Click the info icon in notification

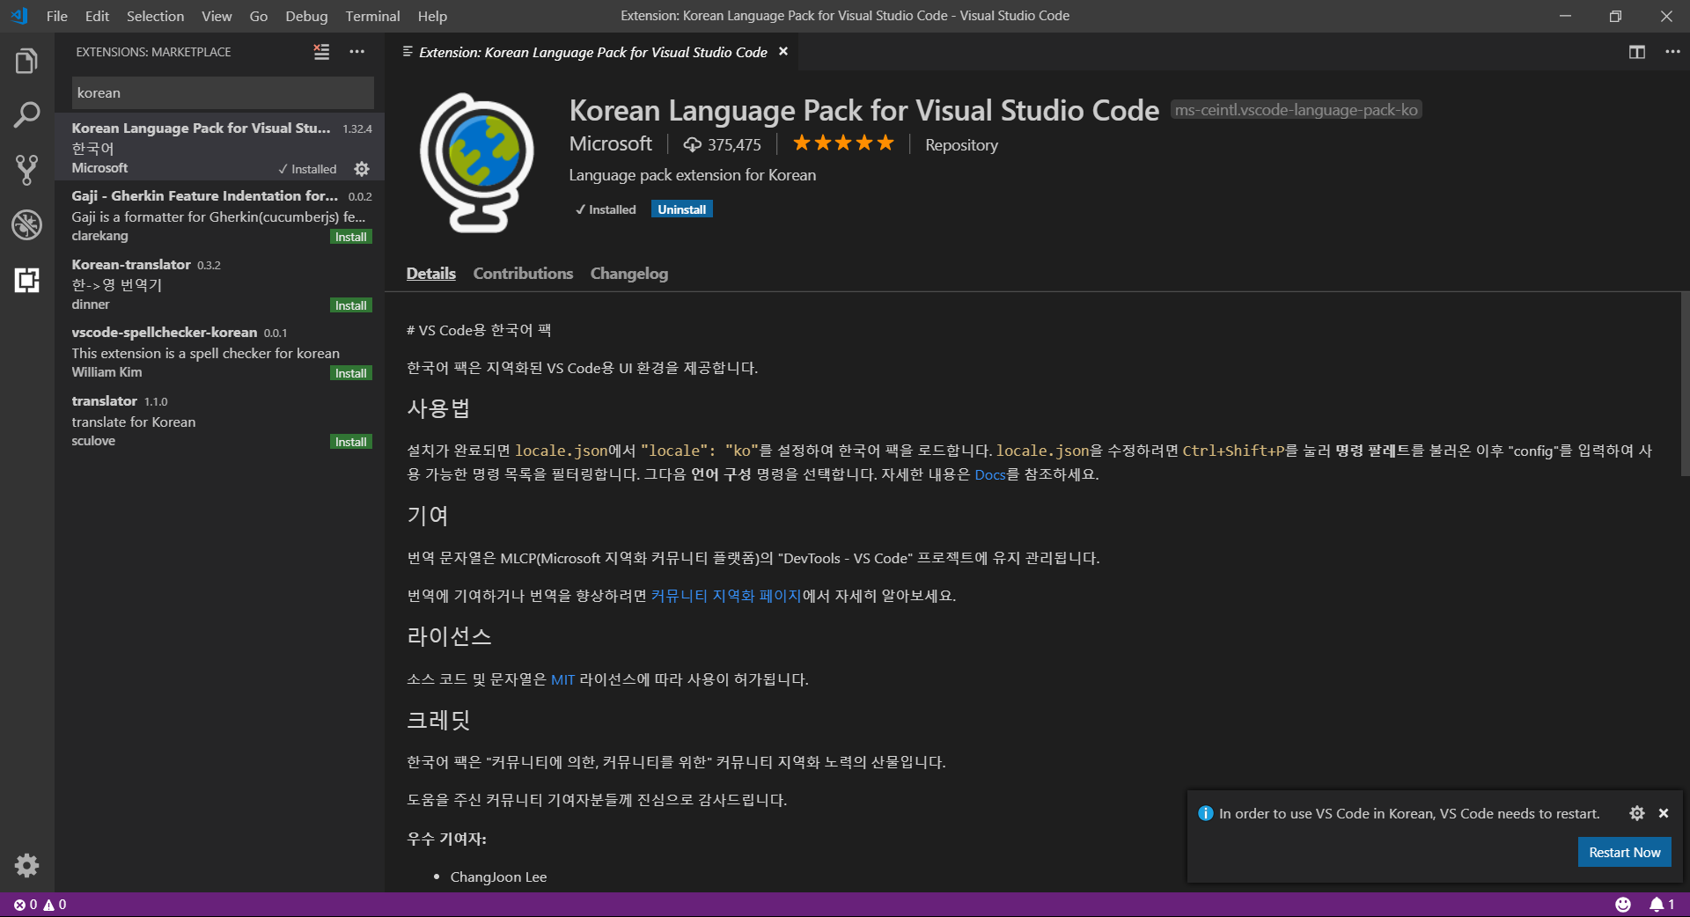1206,813
